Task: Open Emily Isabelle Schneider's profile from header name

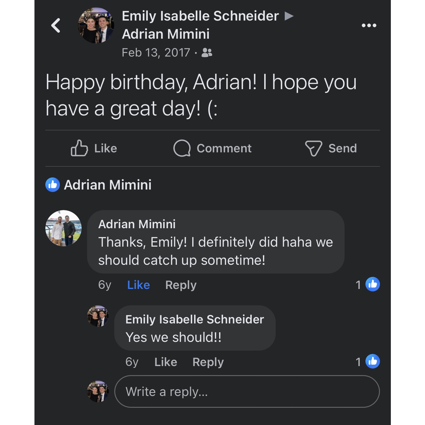Action: point(200,16)
